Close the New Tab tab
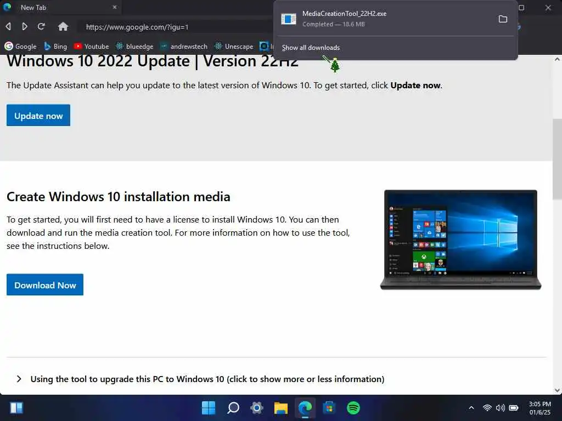This screenshot has height=421, width=562. pyautogui.click(x=115, y=7)
